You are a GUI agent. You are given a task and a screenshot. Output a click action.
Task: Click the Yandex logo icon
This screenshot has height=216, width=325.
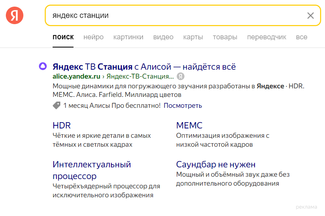click(14, 16)
